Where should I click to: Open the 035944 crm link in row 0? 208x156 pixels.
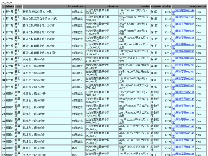click(183, 12)
